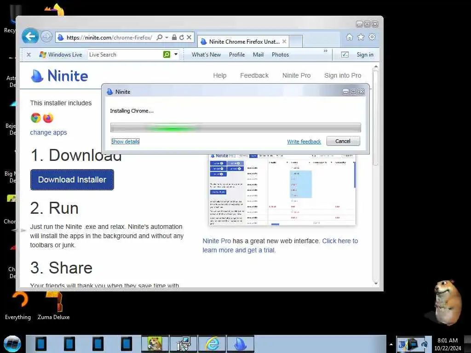
Task: Click the Chrome app icon on page
Action: point(36,118)
